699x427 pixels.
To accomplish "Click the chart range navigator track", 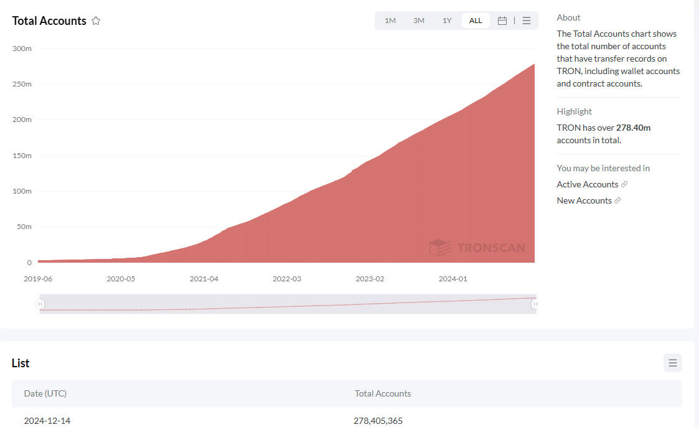I will (288, 304).
